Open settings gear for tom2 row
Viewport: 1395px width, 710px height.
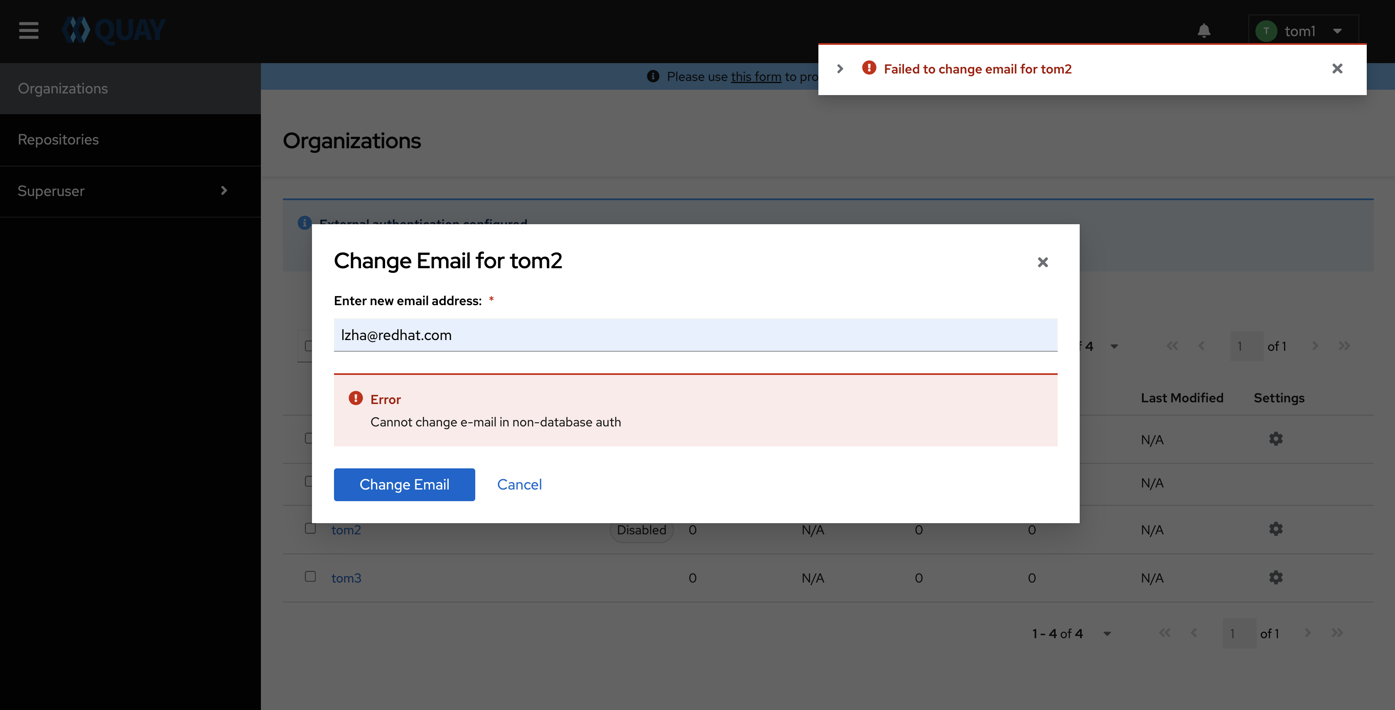(1275, 529)
